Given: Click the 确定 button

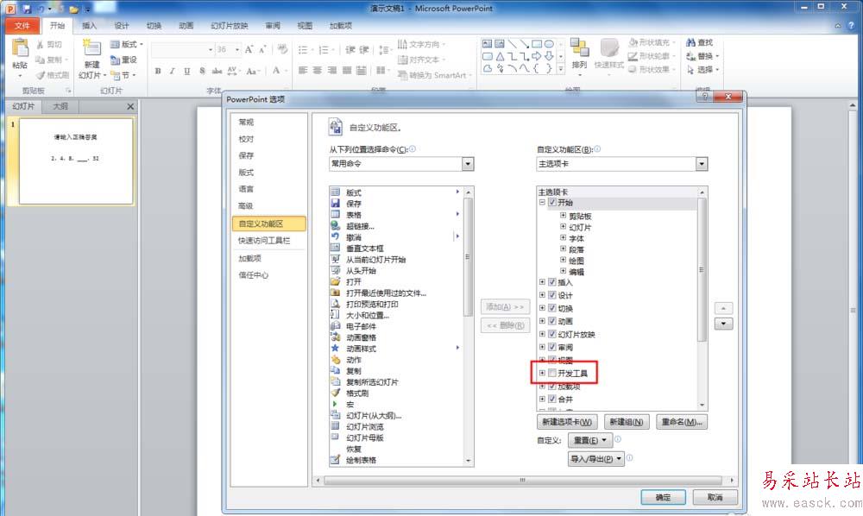Looking at the screenshot, I should pyautogui.click(x=663, y=497).
